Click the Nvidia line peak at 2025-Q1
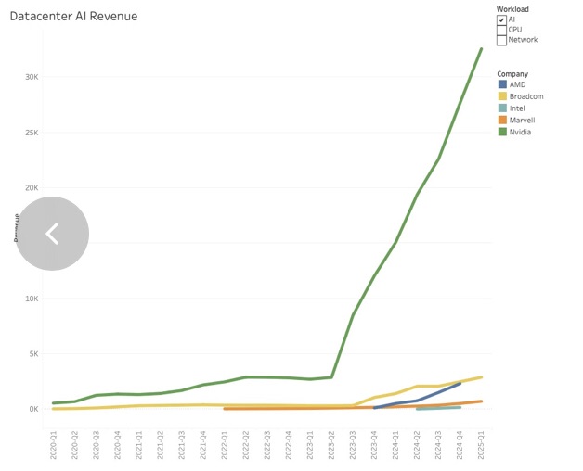583x471 pixels. 481,49
